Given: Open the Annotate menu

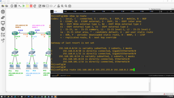Looking at the screenshot, I should pos(22,3).
